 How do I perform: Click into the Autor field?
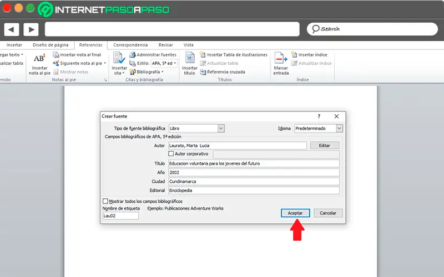238,146
